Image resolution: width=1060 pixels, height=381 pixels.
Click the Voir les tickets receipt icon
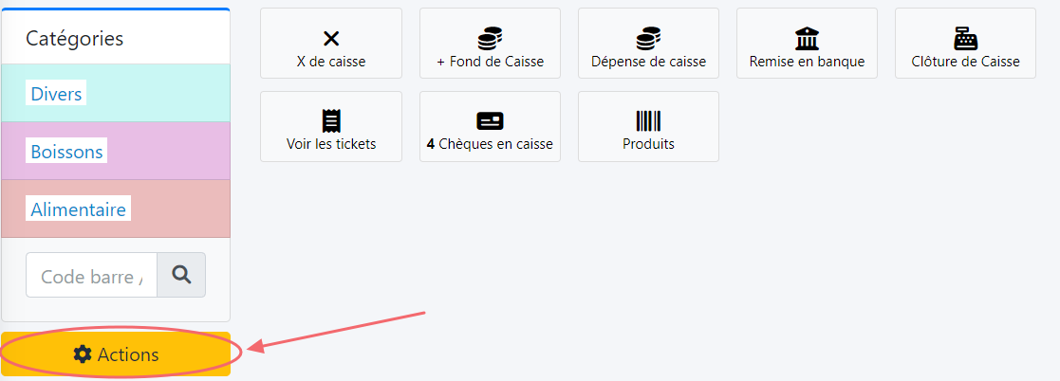pyautogui.click(x=331, y=121)
